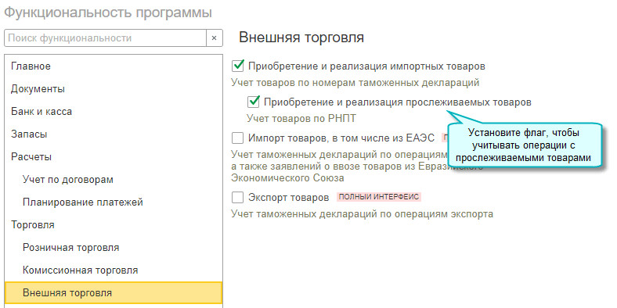The height and width of the screenshot is (308, 617).
Task: Click the "Внешняя торговля" heading
Action: pos(301,38)
